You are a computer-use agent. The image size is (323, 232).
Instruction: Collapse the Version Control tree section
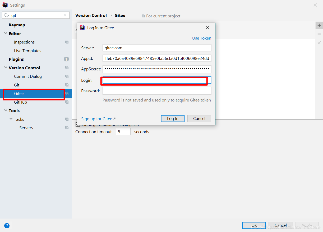6,68
